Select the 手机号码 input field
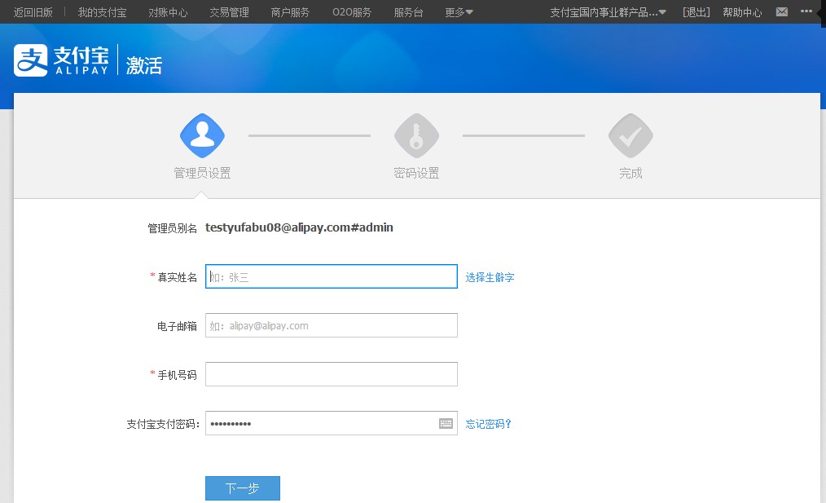 pyautogui.click(x=331, y=374)
